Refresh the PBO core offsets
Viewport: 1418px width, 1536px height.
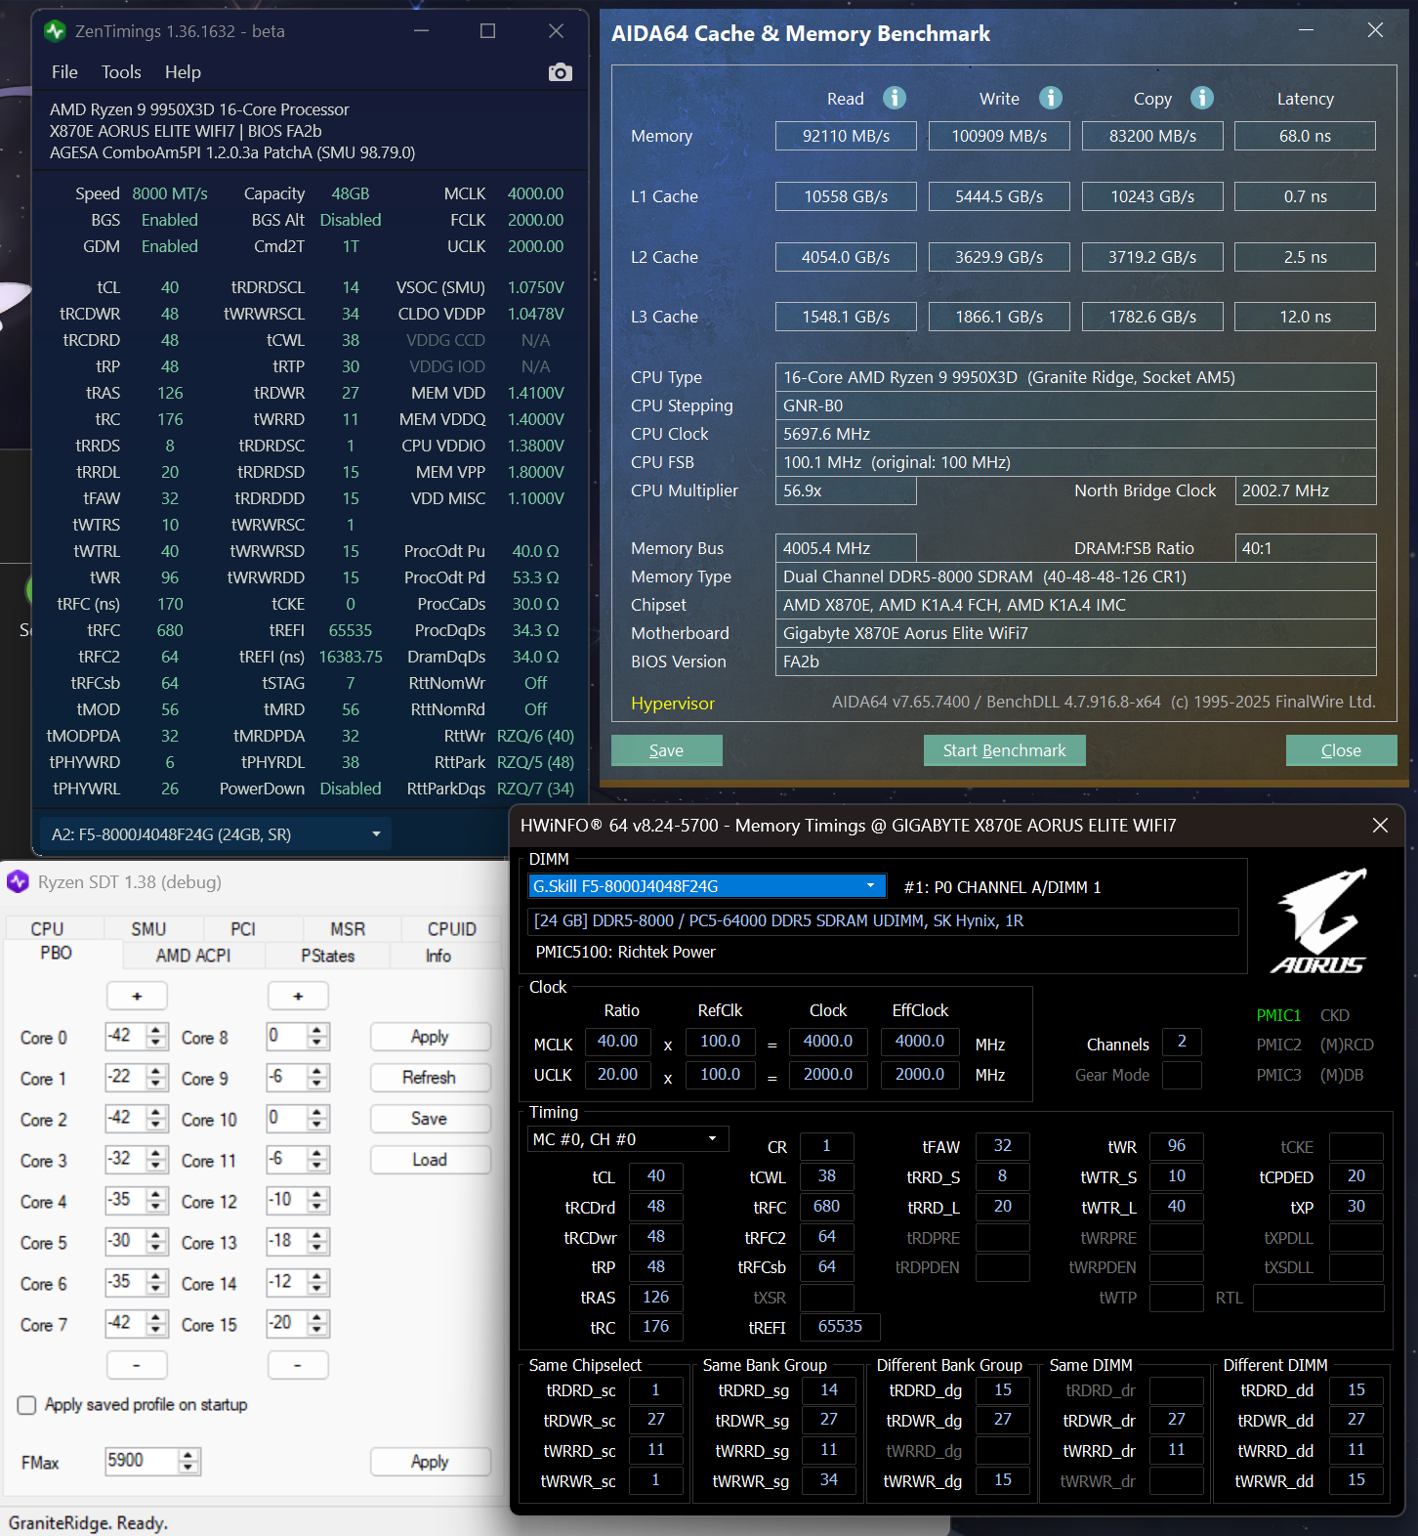430,1078
